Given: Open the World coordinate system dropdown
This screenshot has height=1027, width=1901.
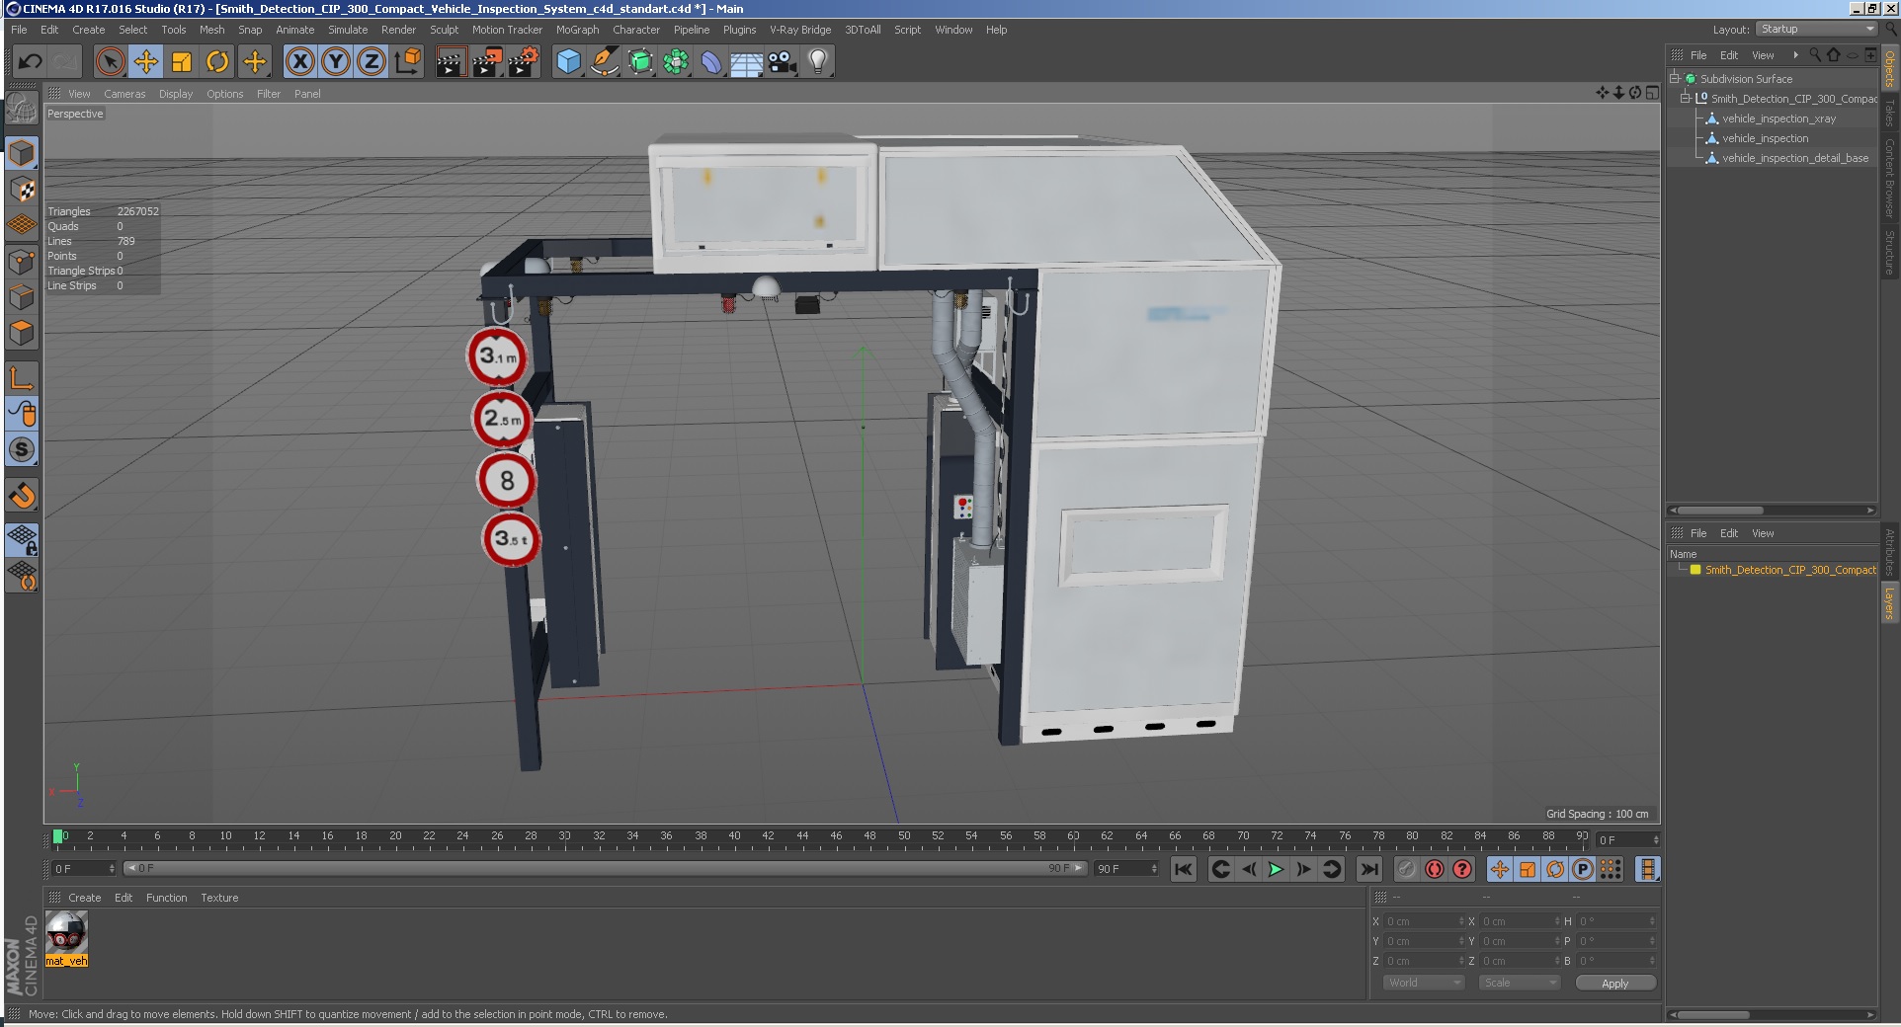Looking at the screenshot, I should coord(1423,983).
